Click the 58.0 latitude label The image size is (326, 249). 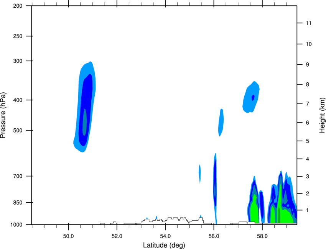pyautogui.click(x=262, y=236)
